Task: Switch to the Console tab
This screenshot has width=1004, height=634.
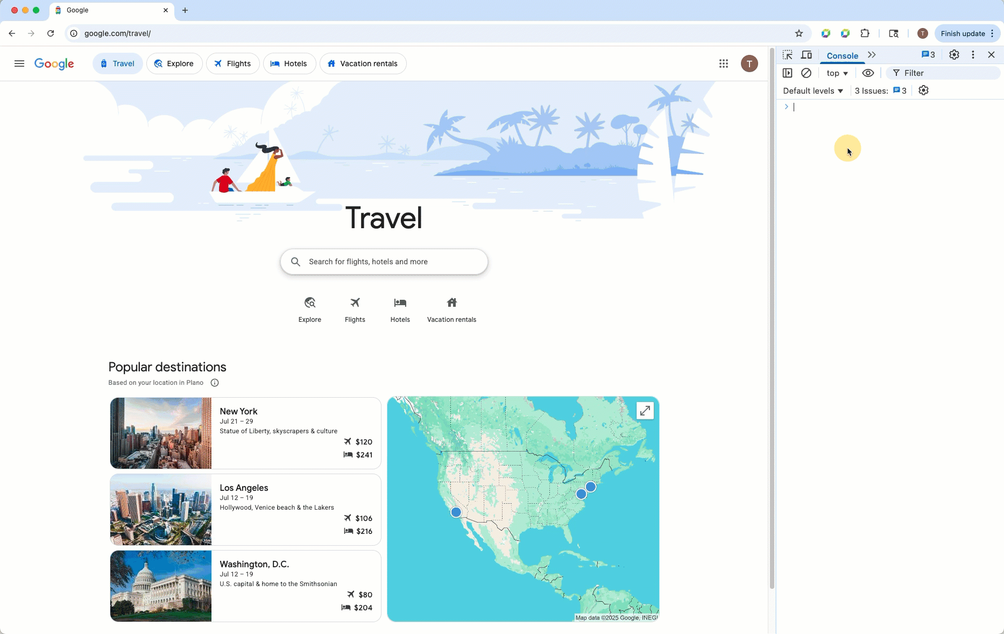Action: (x=842, y=55)
